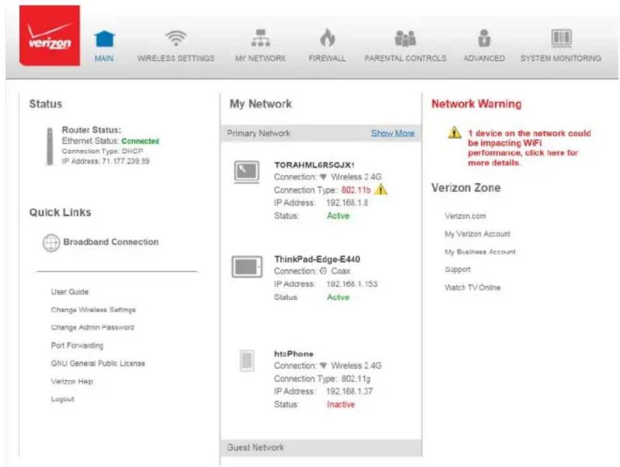Open GNU General Public License link

point(98,363)
